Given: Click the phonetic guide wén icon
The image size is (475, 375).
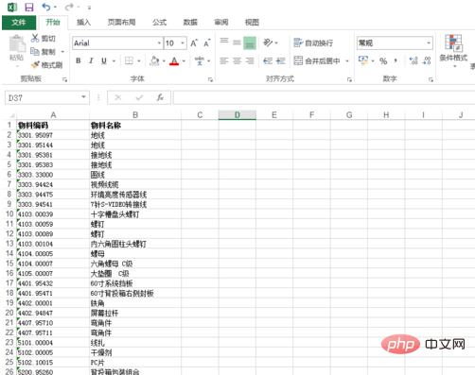Looking at the screenshot, I should point(200,60).
